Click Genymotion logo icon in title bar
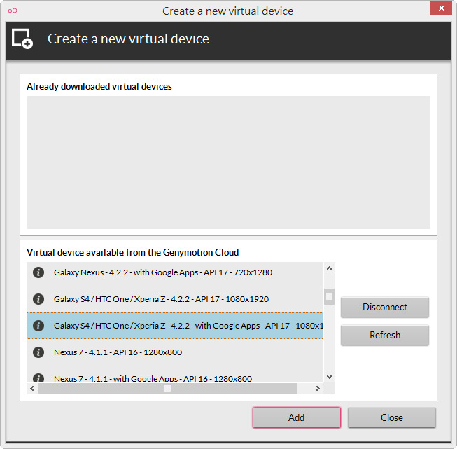Image resolution: width=457 pixels, height=449 pixels. click(13, 11)
